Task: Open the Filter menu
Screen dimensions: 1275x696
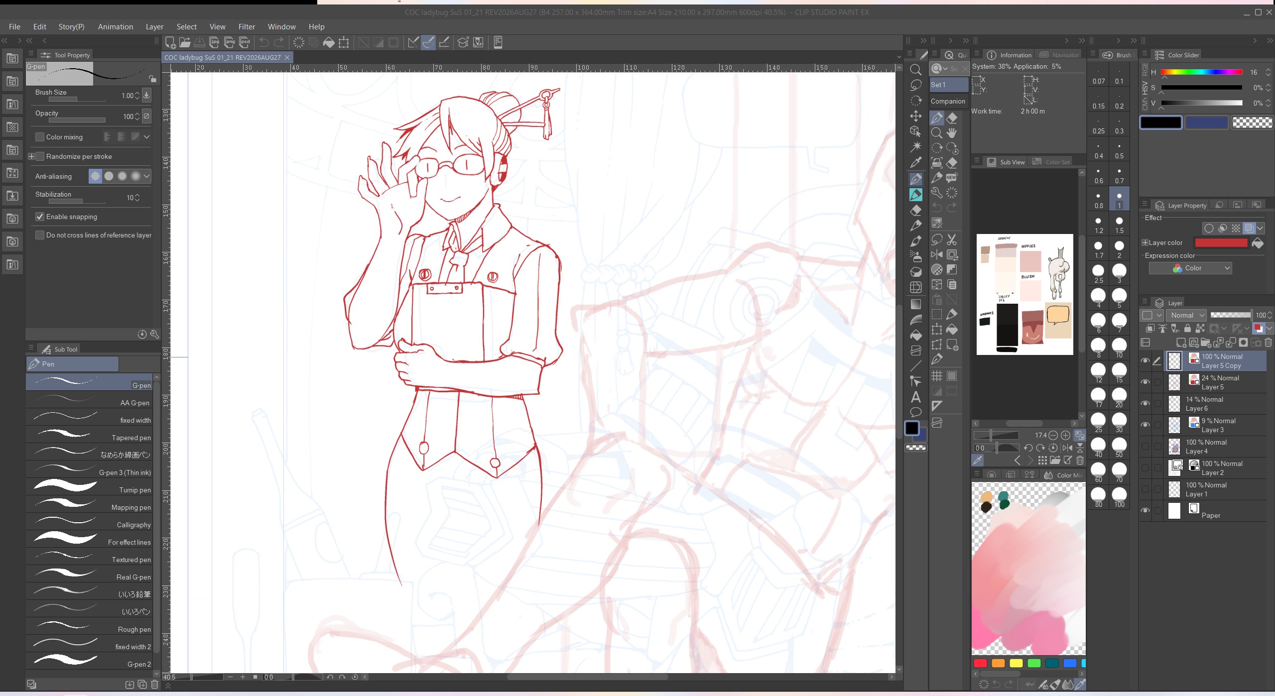Action: tap(247, 27)
